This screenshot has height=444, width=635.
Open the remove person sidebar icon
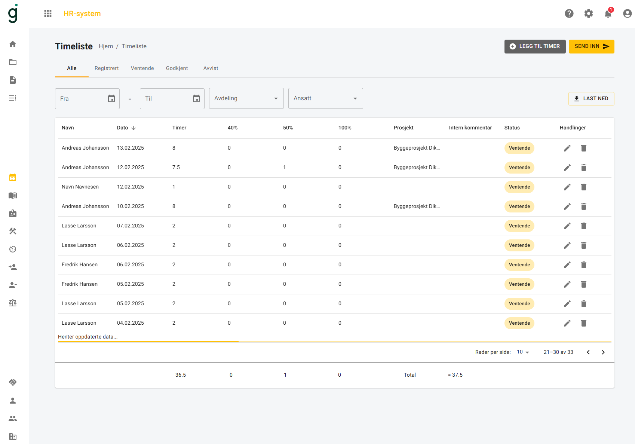point(13,285)
